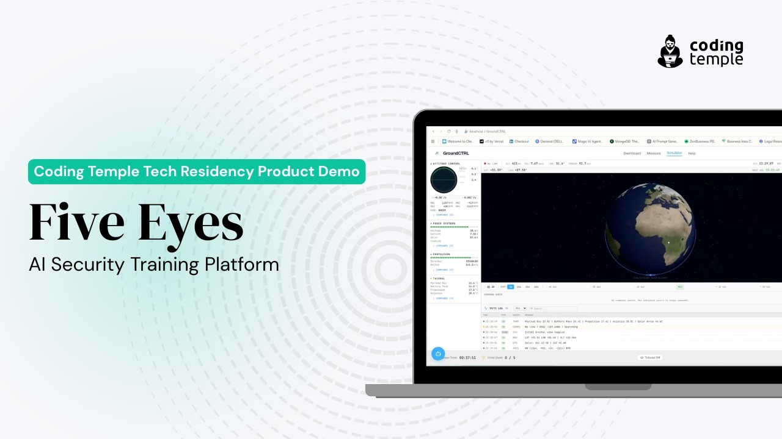The width and height of the screenshot is (782, 439).
Task: Go to the Dashboard tab
Action: pyautogui.click(x=632, y=153)
